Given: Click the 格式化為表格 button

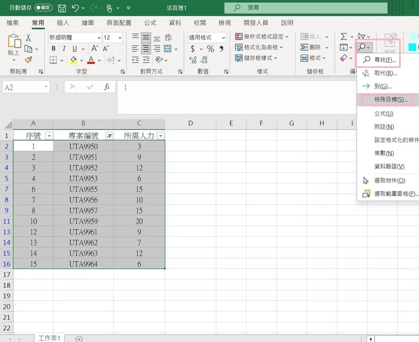Looking at the screenshot, I should click(260, 47).
